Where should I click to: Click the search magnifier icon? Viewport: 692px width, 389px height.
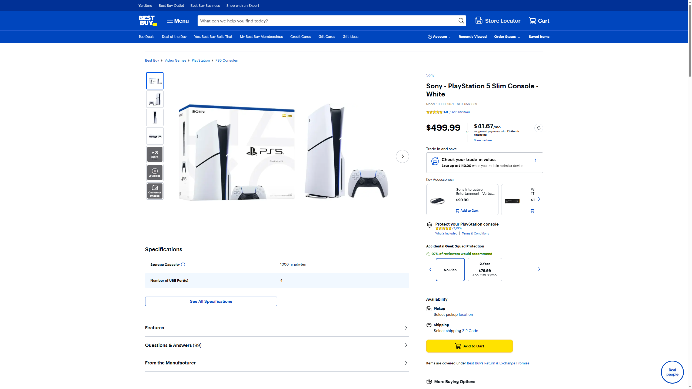point(461,21)
